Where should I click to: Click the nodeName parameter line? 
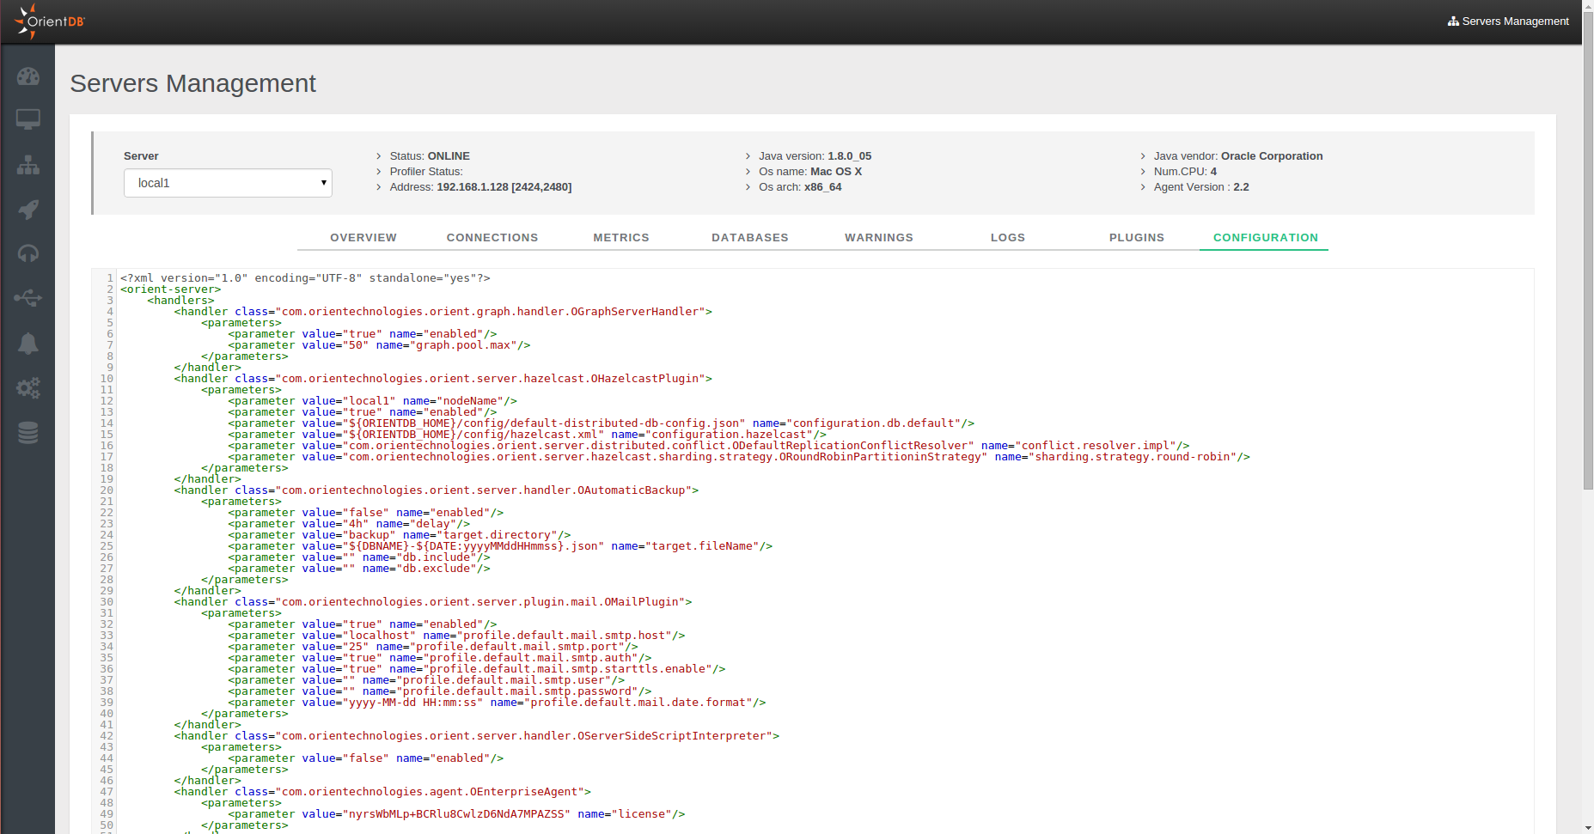coord(372,401)
